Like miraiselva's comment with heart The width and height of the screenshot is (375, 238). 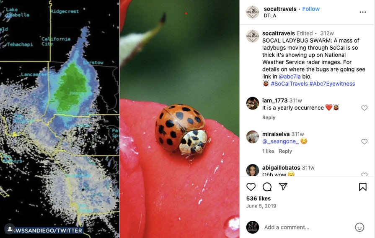click(x=364, y=141)
